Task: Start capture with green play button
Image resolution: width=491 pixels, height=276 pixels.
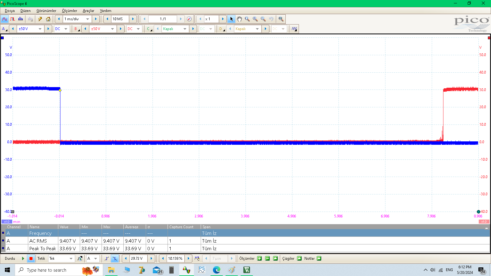Action: 23,259
